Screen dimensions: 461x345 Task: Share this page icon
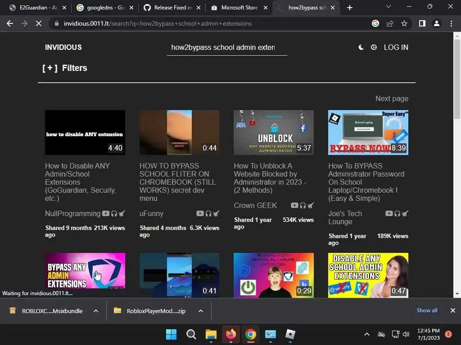pos(390,23)
